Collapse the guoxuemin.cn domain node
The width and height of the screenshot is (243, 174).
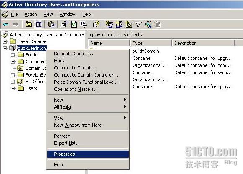click(x=5, y=48)
